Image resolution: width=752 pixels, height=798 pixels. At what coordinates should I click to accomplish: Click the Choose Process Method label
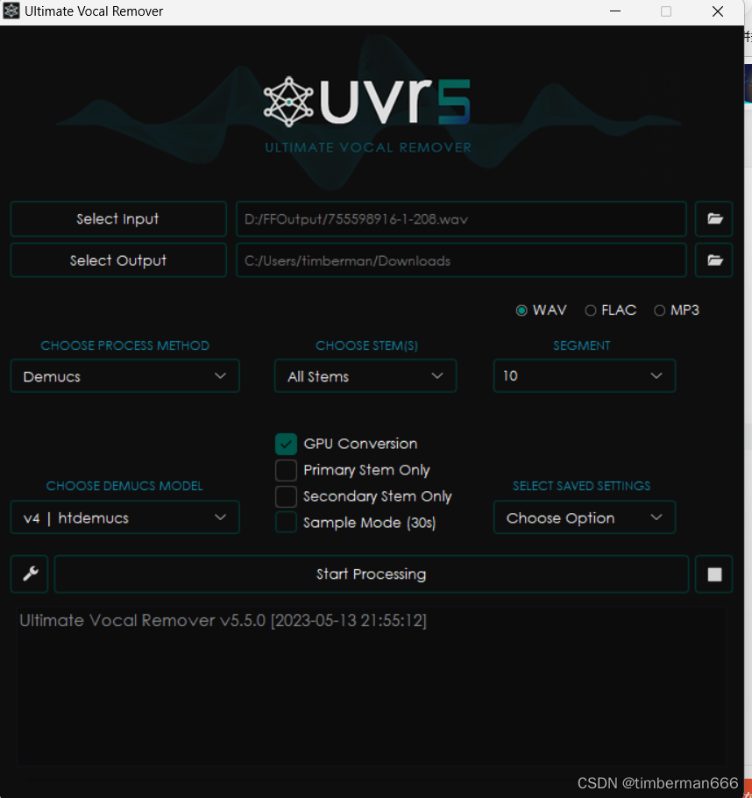[x=125, y=346]
